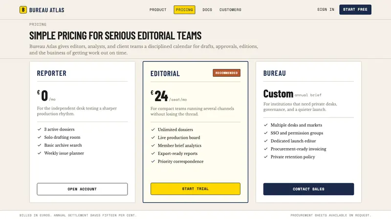Click the Recommended badge on Editorial
The image size is (391, 220).
pos(227,73)
